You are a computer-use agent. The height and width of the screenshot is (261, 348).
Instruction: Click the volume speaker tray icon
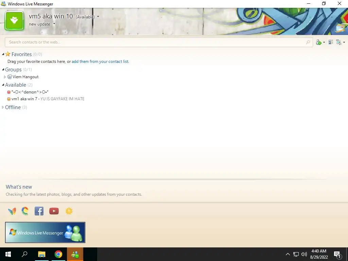tap(304, 254)
